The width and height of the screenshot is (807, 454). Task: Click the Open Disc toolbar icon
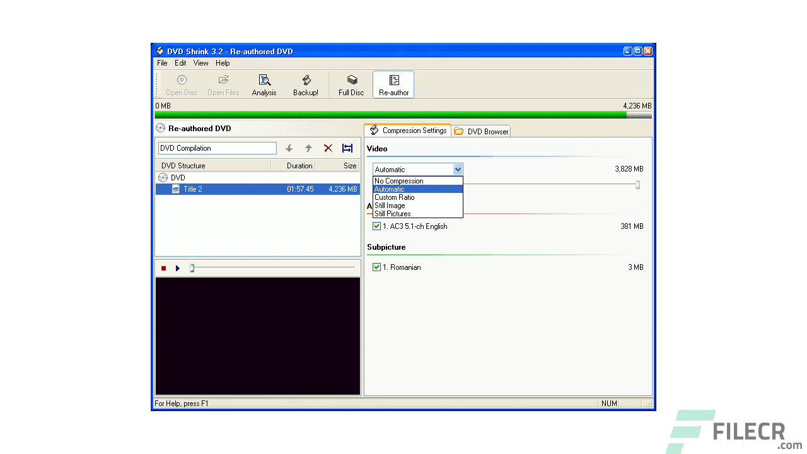pyautogui.click(x=181, y=84)
